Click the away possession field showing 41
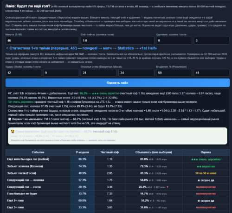Image resolution: width=232 pixels, height=213 pixels. click(x=212, y=73)
